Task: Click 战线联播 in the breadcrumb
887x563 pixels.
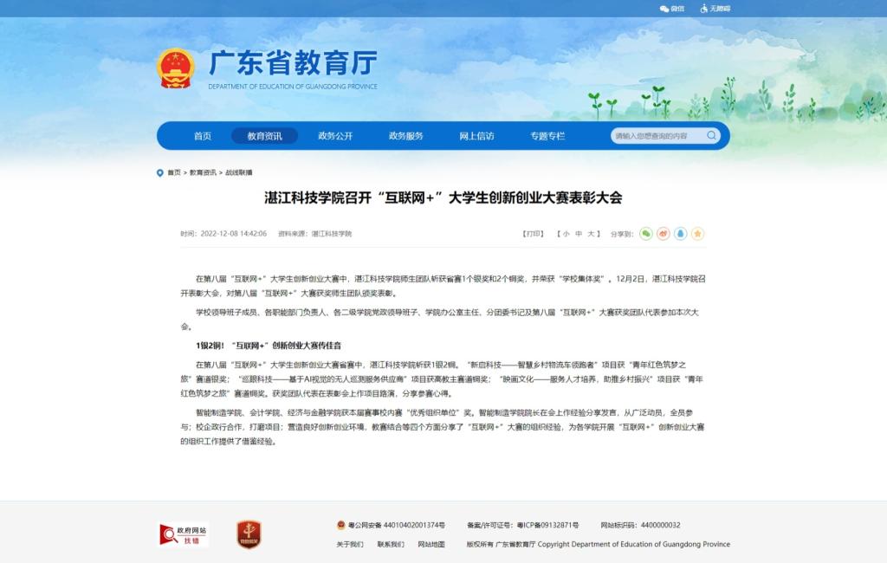Action: [x=239, y=172]
